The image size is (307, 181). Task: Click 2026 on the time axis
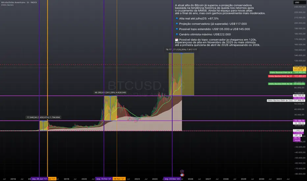[190, 179]
